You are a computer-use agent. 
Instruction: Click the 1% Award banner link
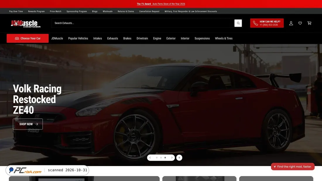click(x=161, y=4)
